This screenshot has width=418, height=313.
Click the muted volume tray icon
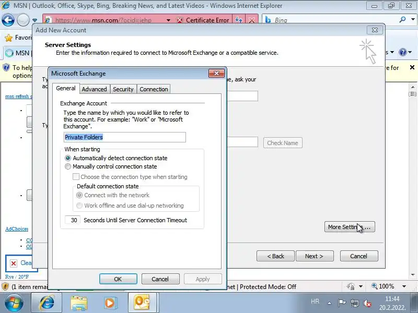coord(368,303)
